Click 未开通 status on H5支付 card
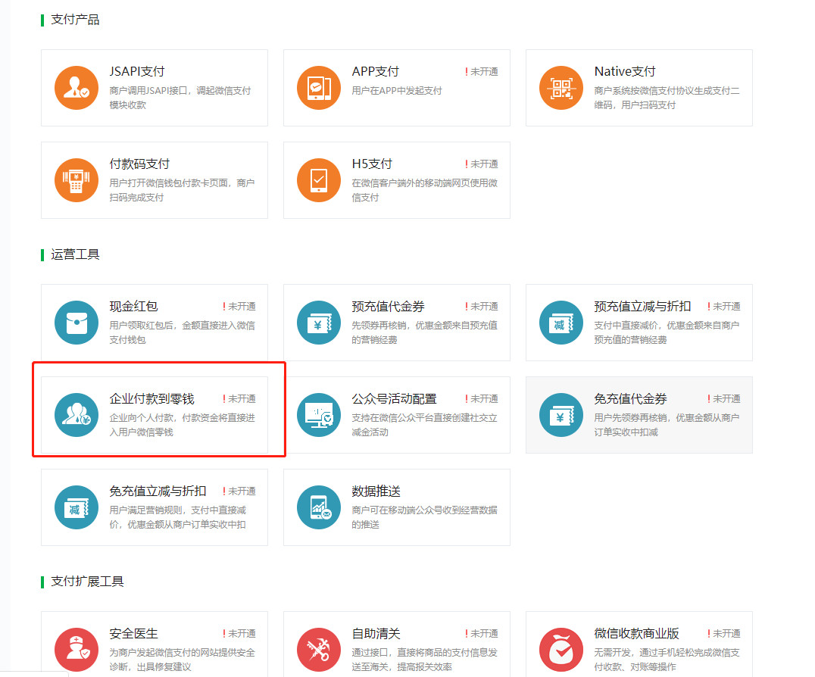Image resolution: width=815 pixels, height=677 pixels. [x=481, y=164]
